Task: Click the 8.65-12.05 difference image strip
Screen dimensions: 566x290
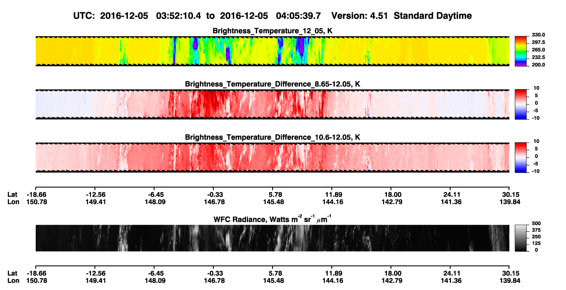Action: pos(272,104)
